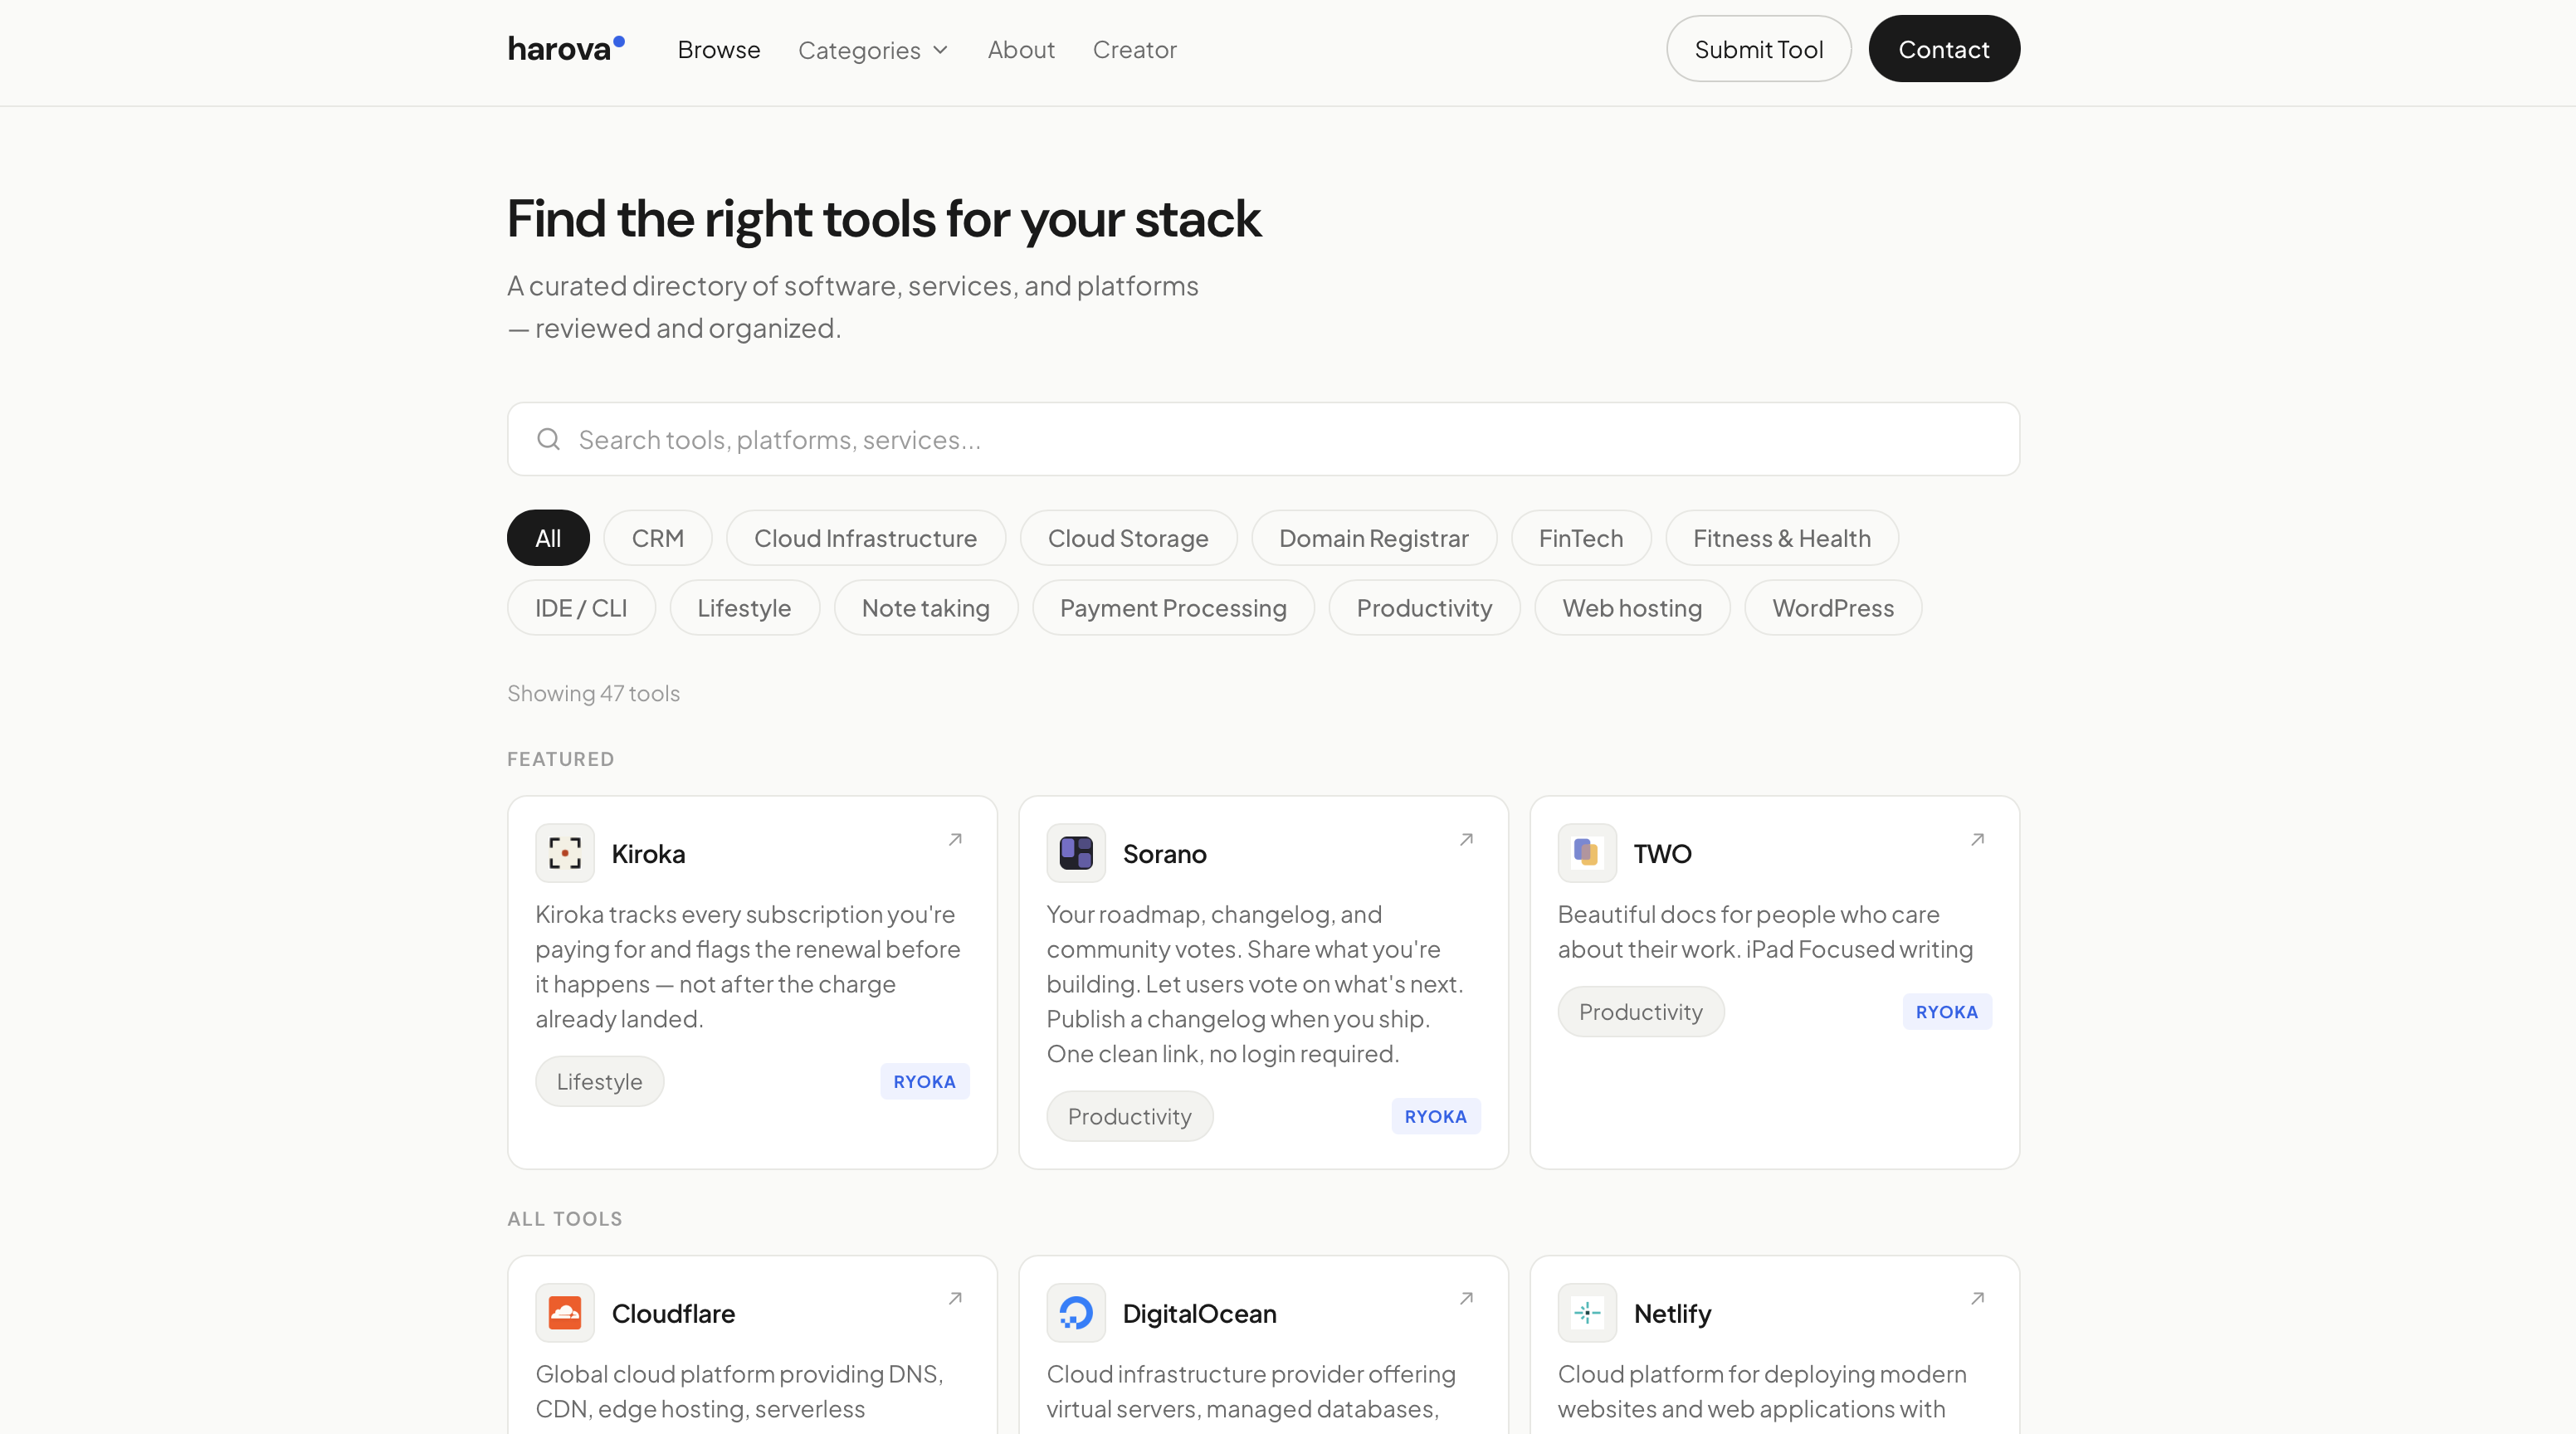Open the About page
This screenshot has height=1434, width=2576.
(x=1021, y=50)
